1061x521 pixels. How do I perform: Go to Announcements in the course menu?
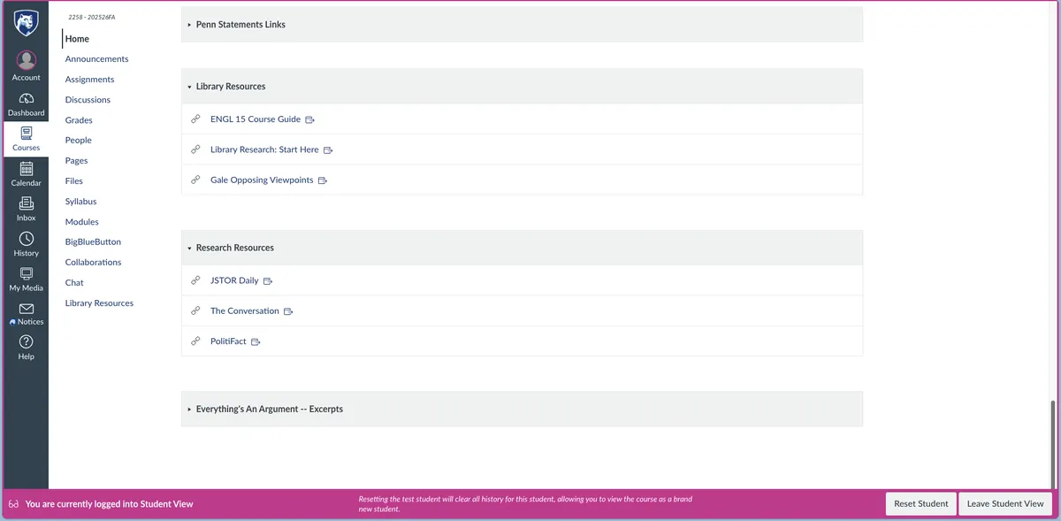(96, 58)
